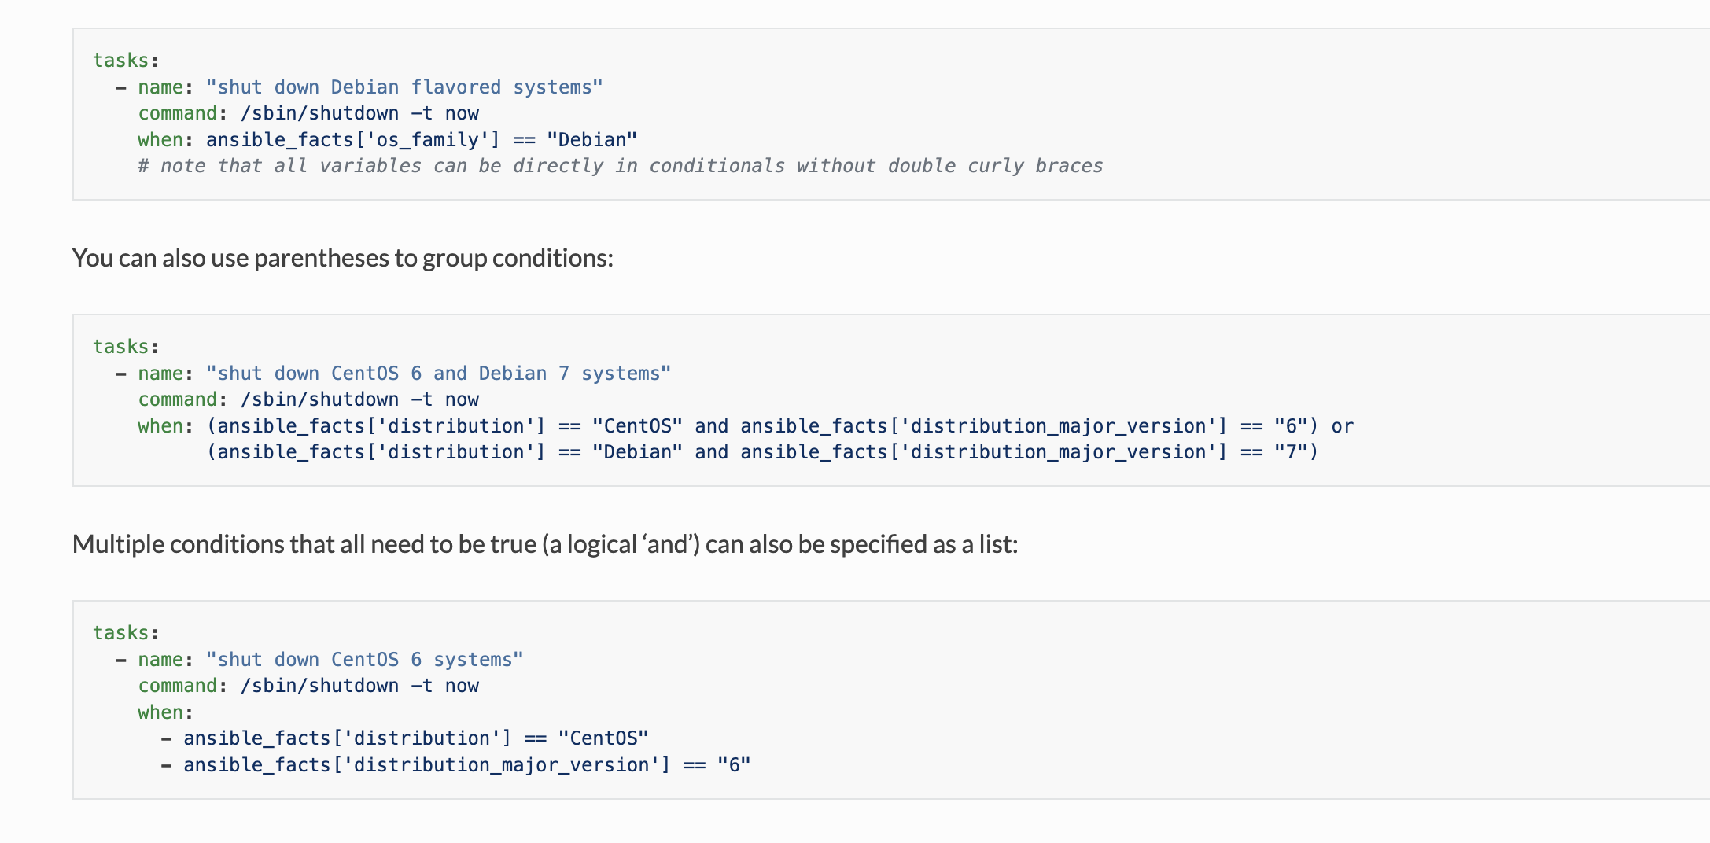Click the "tasks:" key in the list example
The width and height of the screenshot is (1710, 843).
point(126,633)
